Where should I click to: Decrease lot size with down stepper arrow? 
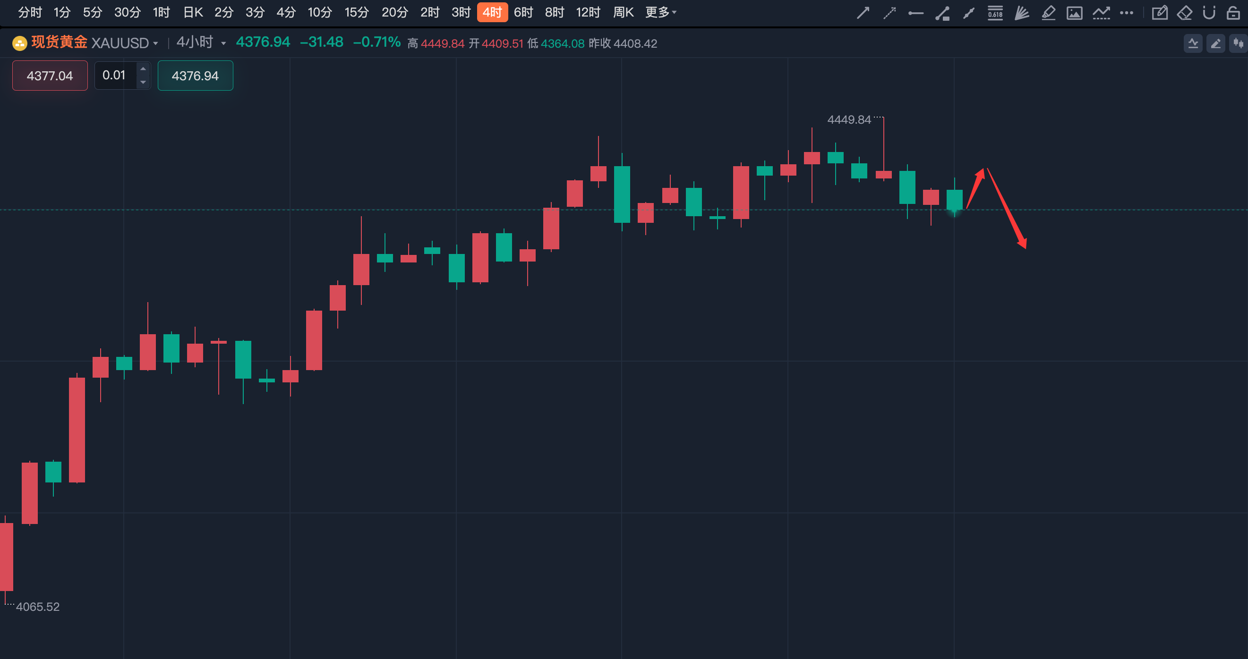tap(143, 82)
